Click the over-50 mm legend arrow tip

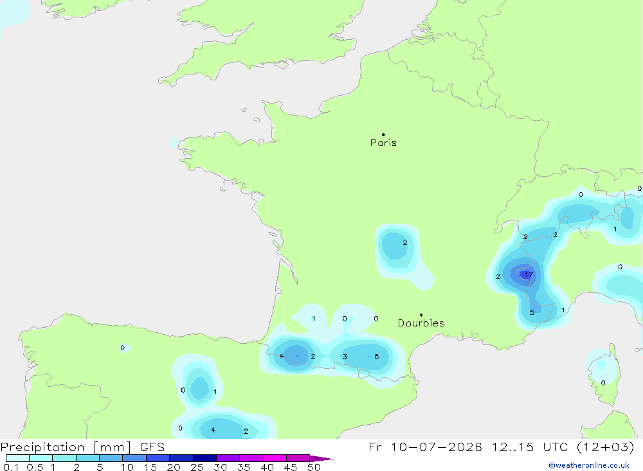click(x=322, y=458)
